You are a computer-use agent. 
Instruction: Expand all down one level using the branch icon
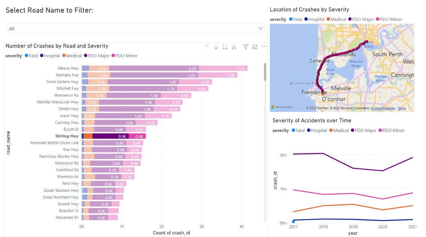pyautogui.click(x=234, y=47)
